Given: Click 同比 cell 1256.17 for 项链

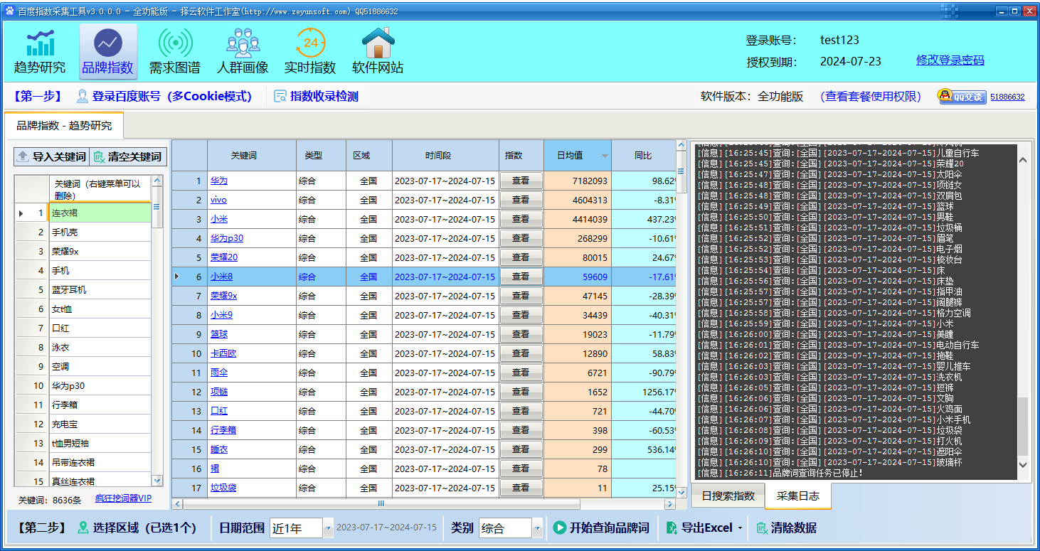Looking at the screenshot, I should pos(644,392).
